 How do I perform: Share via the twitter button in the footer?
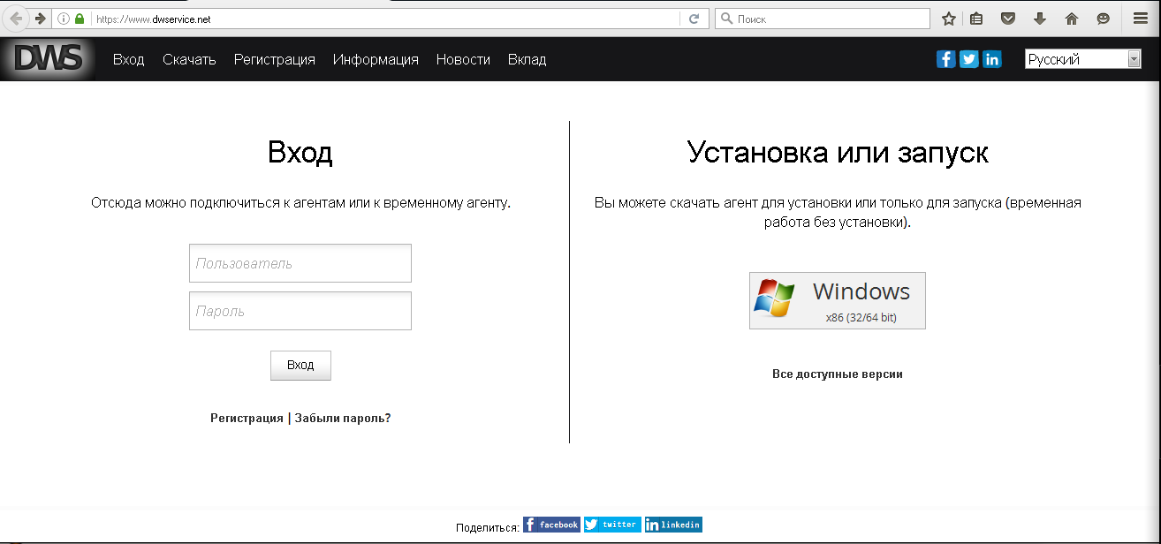click(612, 525)
